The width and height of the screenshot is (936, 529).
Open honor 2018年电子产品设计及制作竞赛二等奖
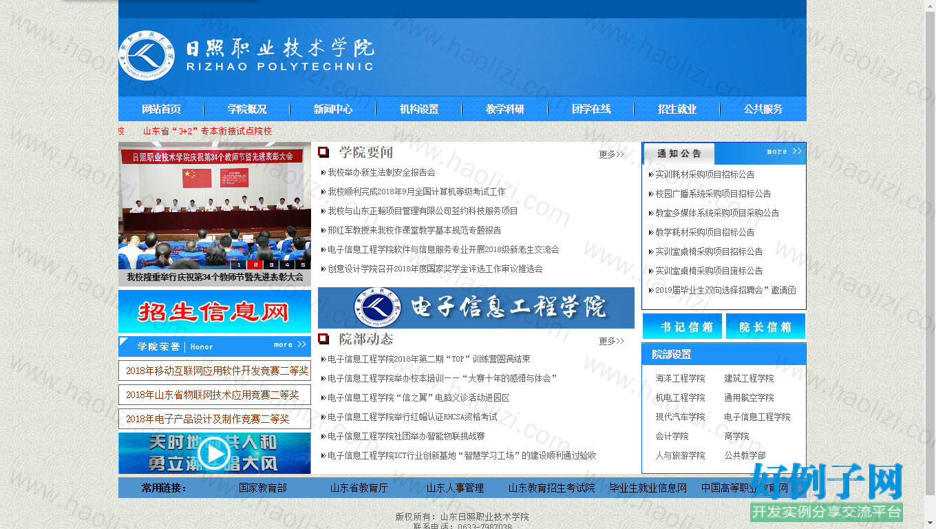(207, 419)
